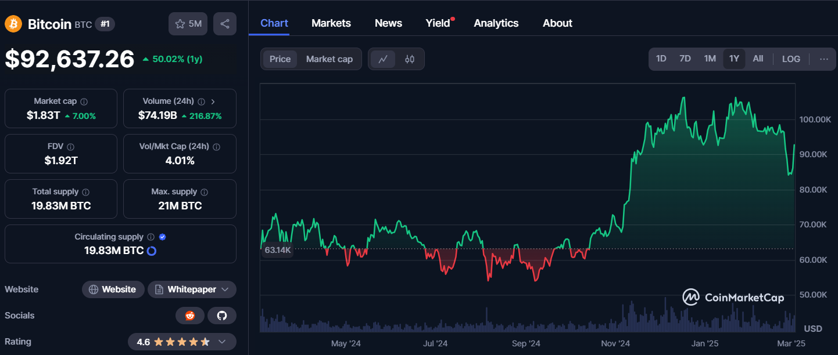838x355 pixels.
Task: Click the USD currency label
Action: 813,329
